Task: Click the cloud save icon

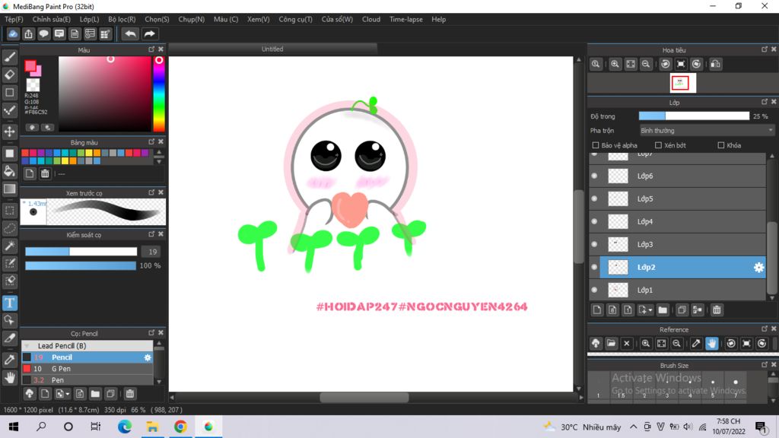Action: pyautogui.click(x=13, y=33)
